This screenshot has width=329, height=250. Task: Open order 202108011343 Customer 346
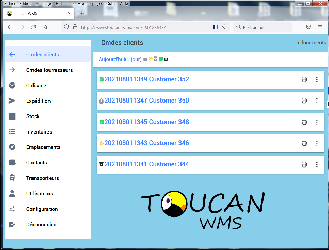[x=146, y=143]
